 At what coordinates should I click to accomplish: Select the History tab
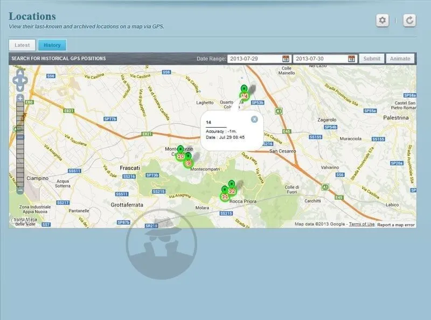pos(52,45)
